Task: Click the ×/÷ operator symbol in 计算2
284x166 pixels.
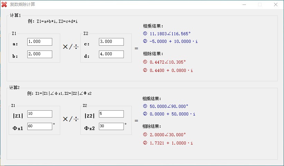Action: pyautogui.click(x=71, y=119)
